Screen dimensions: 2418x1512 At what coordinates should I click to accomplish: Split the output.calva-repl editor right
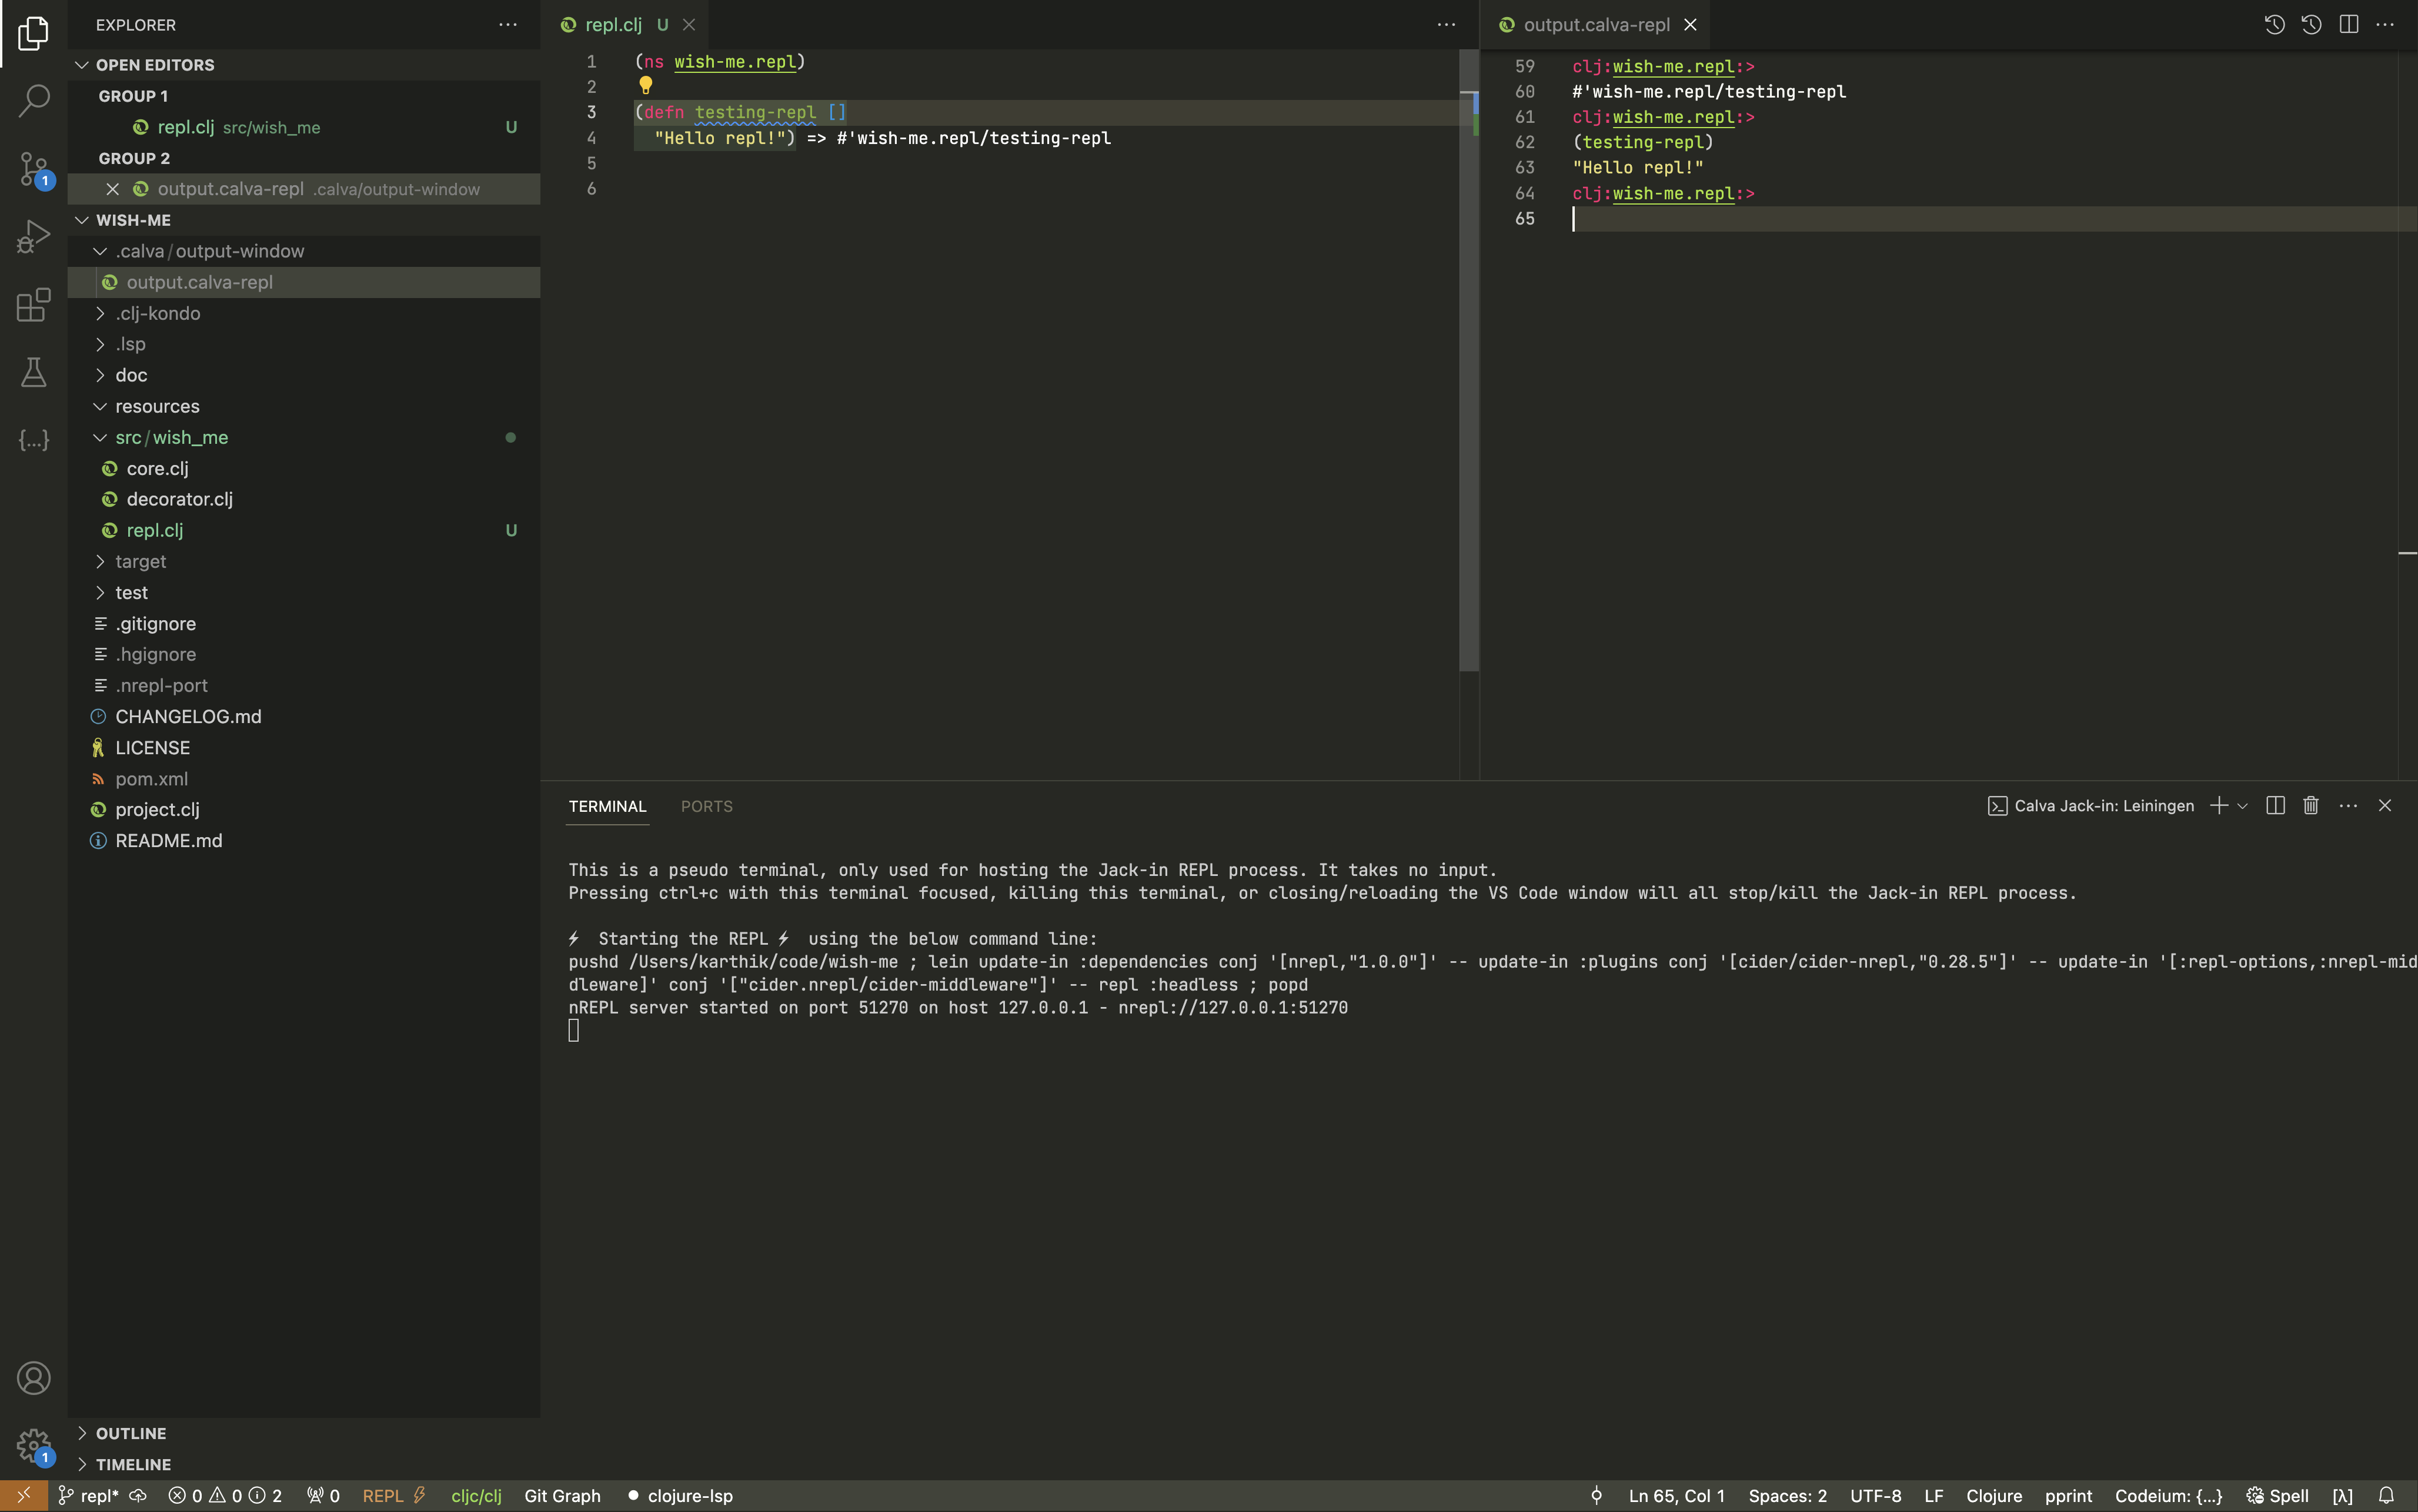[2349, 25]
